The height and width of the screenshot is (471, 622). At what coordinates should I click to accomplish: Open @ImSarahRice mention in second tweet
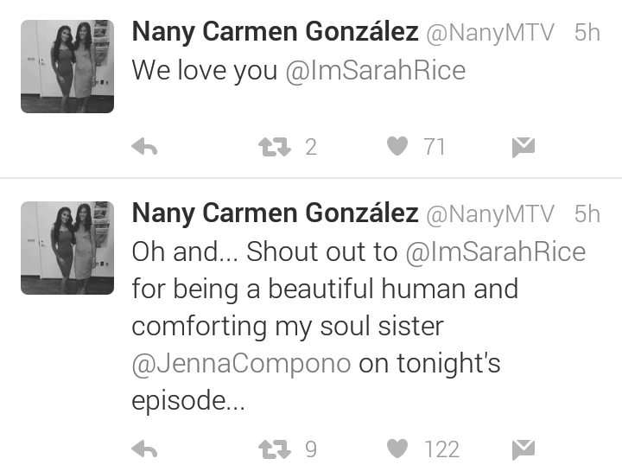496,252
